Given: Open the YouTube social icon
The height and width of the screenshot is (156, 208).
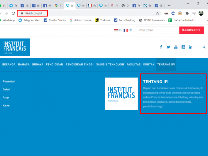Looking at the screenshot, I should click(x=176, y=47).
